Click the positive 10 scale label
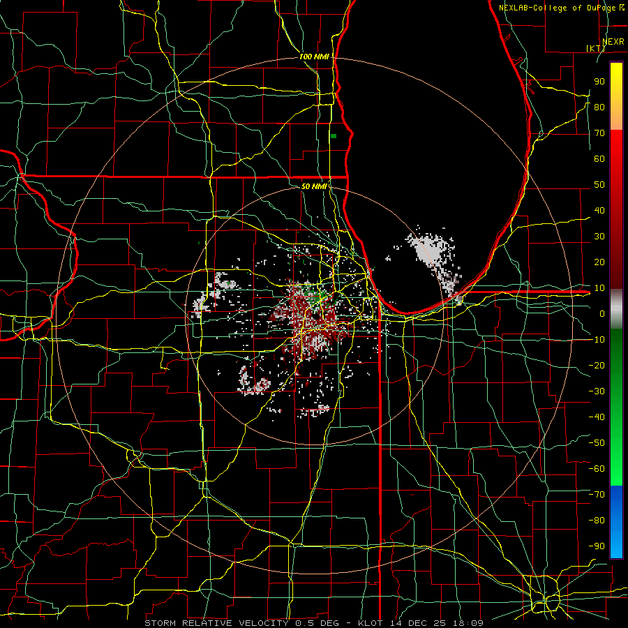Viewport: 628px width, 628px height. click(x=599, y=288)
